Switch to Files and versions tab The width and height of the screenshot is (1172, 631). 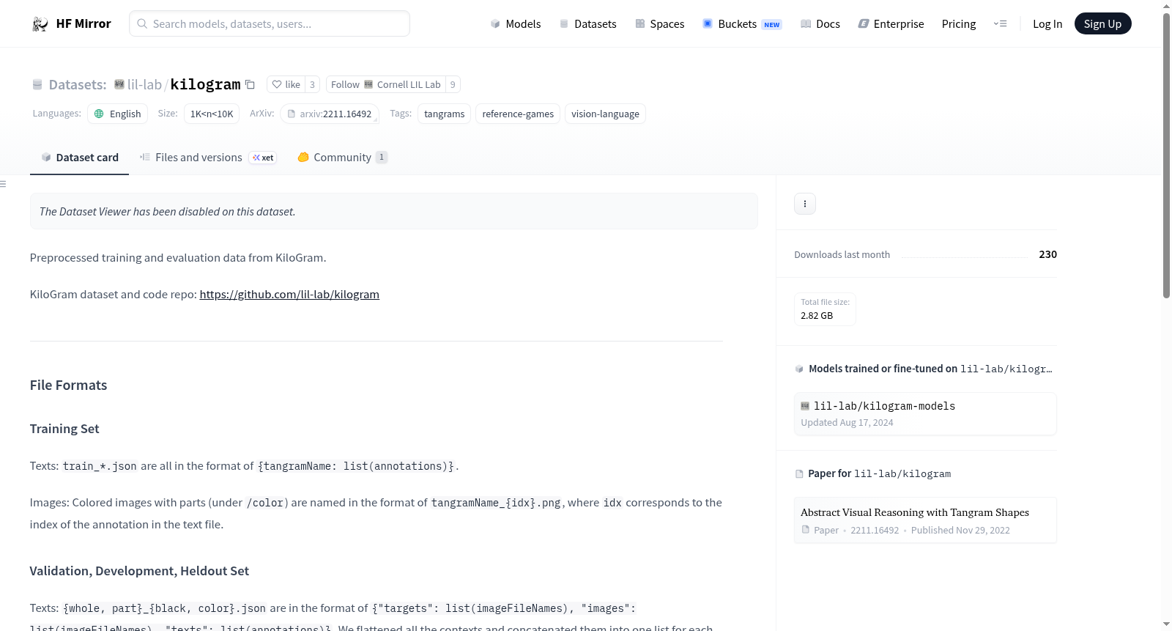coord(208,158)
